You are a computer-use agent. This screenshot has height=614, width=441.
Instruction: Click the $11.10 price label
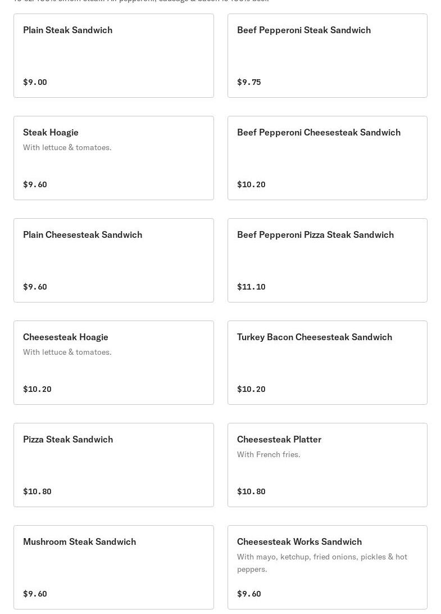[x=251, y=287]
